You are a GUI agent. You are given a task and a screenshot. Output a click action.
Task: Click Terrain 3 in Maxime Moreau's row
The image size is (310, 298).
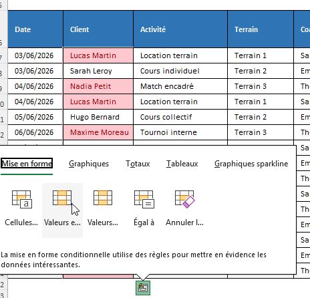[261, 132]
